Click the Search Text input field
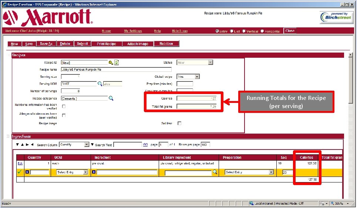Image resolution: width=357 pixels, height=208 pixels. pyautogui.click(x=128, y=144)
